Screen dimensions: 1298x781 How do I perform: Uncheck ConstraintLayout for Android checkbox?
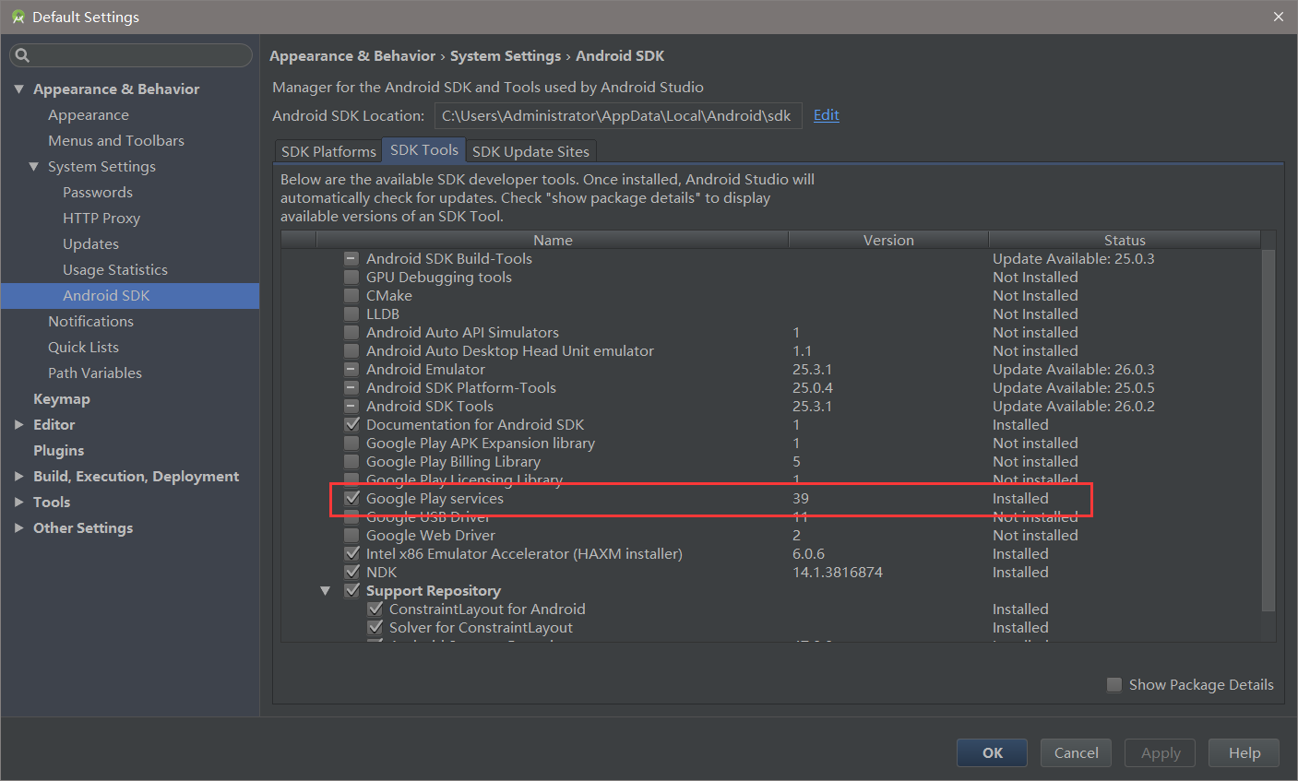[x=375, y=609]
